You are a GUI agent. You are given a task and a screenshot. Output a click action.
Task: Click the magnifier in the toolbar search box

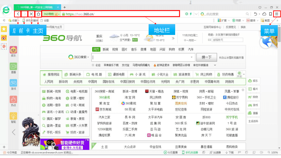pos(247,14)
